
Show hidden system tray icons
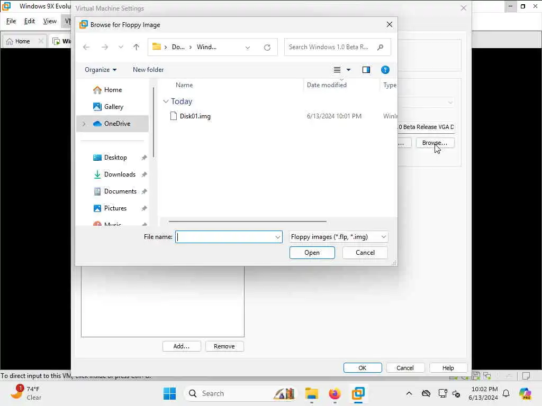[x=409, y=393]
